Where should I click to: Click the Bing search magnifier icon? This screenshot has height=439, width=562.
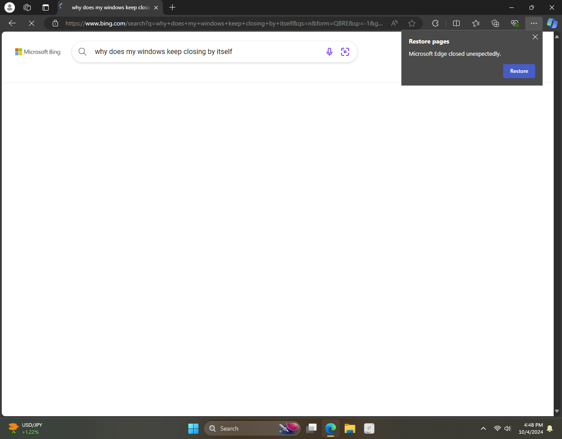pos(83,52)
